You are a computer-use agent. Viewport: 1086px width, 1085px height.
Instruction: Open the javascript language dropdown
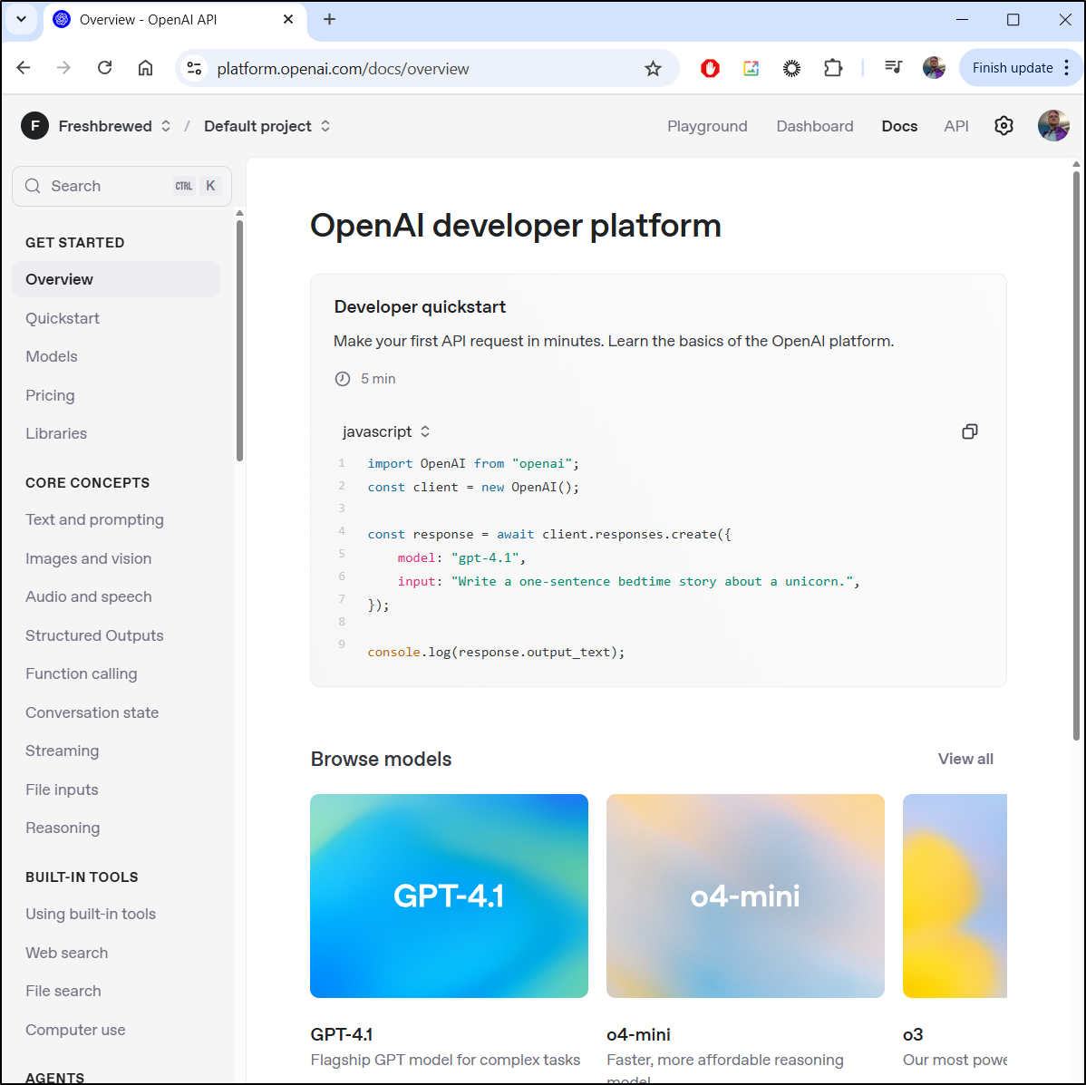[x=386, y=431]
